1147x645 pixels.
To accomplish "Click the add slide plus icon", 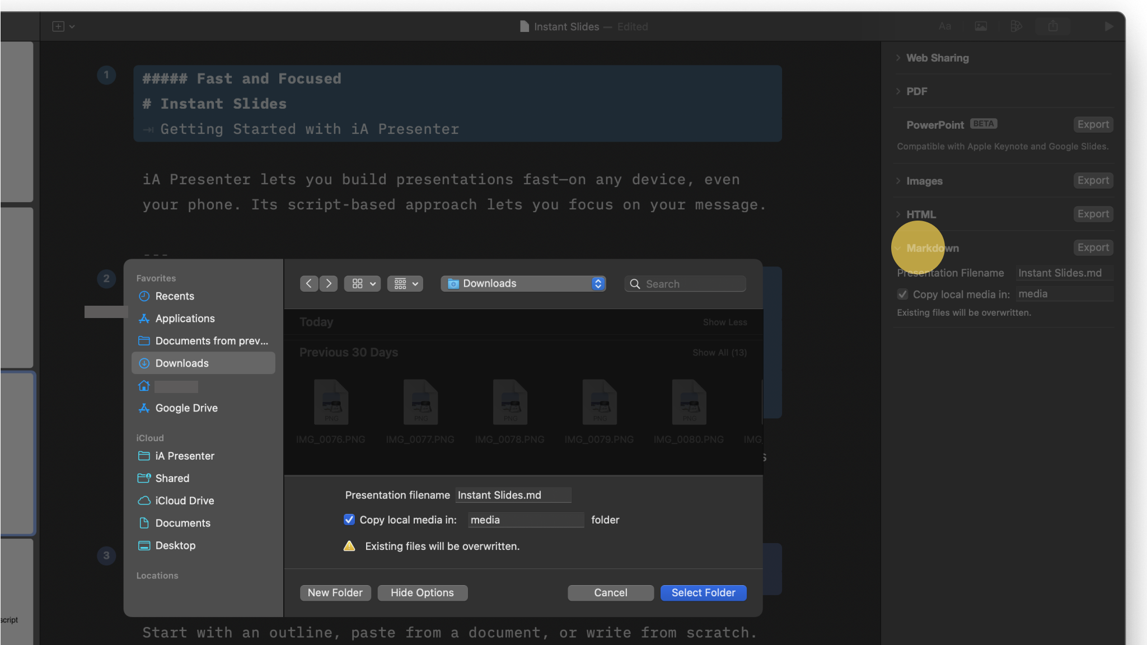I will 58,26.
